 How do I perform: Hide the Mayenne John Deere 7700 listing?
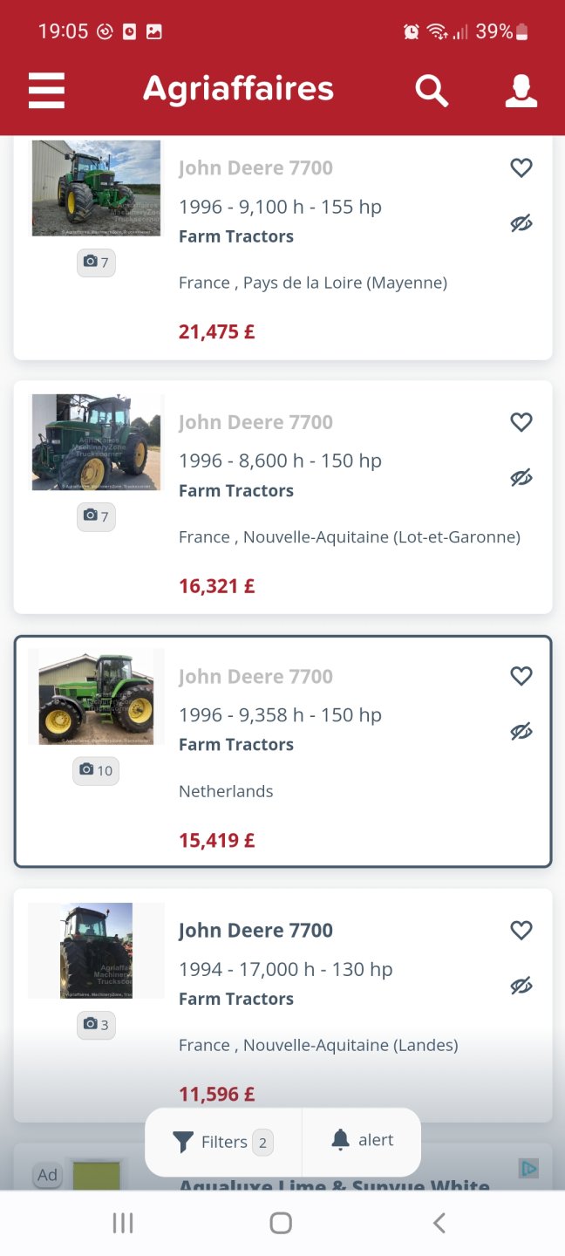pos(521,223)
